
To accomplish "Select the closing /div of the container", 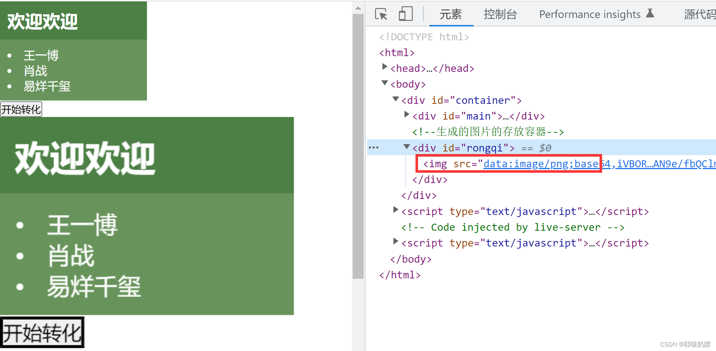I will click(x=419, y=195).
